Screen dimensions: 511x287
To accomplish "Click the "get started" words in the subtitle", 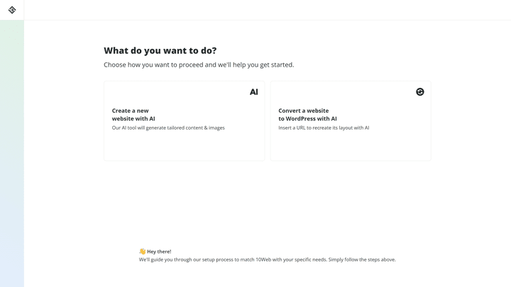I will coord(275,65).
